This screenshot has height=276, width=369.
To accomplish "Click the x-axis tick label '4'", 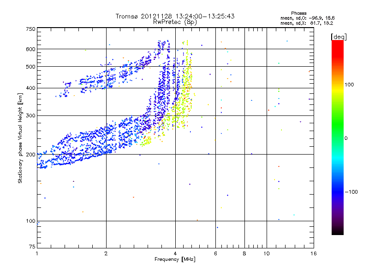I will click(x=175, y=253).
